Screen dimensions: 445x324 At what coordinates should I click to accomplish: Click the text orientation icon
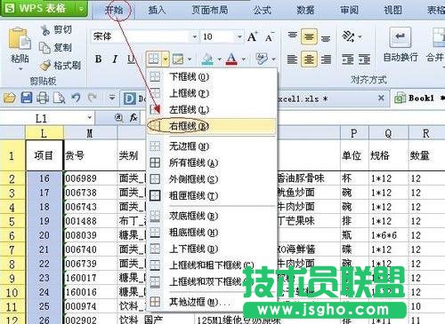pyautogui.click(x=348, y=36)
